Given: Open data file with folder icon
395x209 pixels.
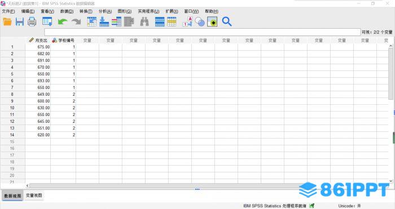Looking at the screenshot, I should pyautogui.click(x=7, y=22).
